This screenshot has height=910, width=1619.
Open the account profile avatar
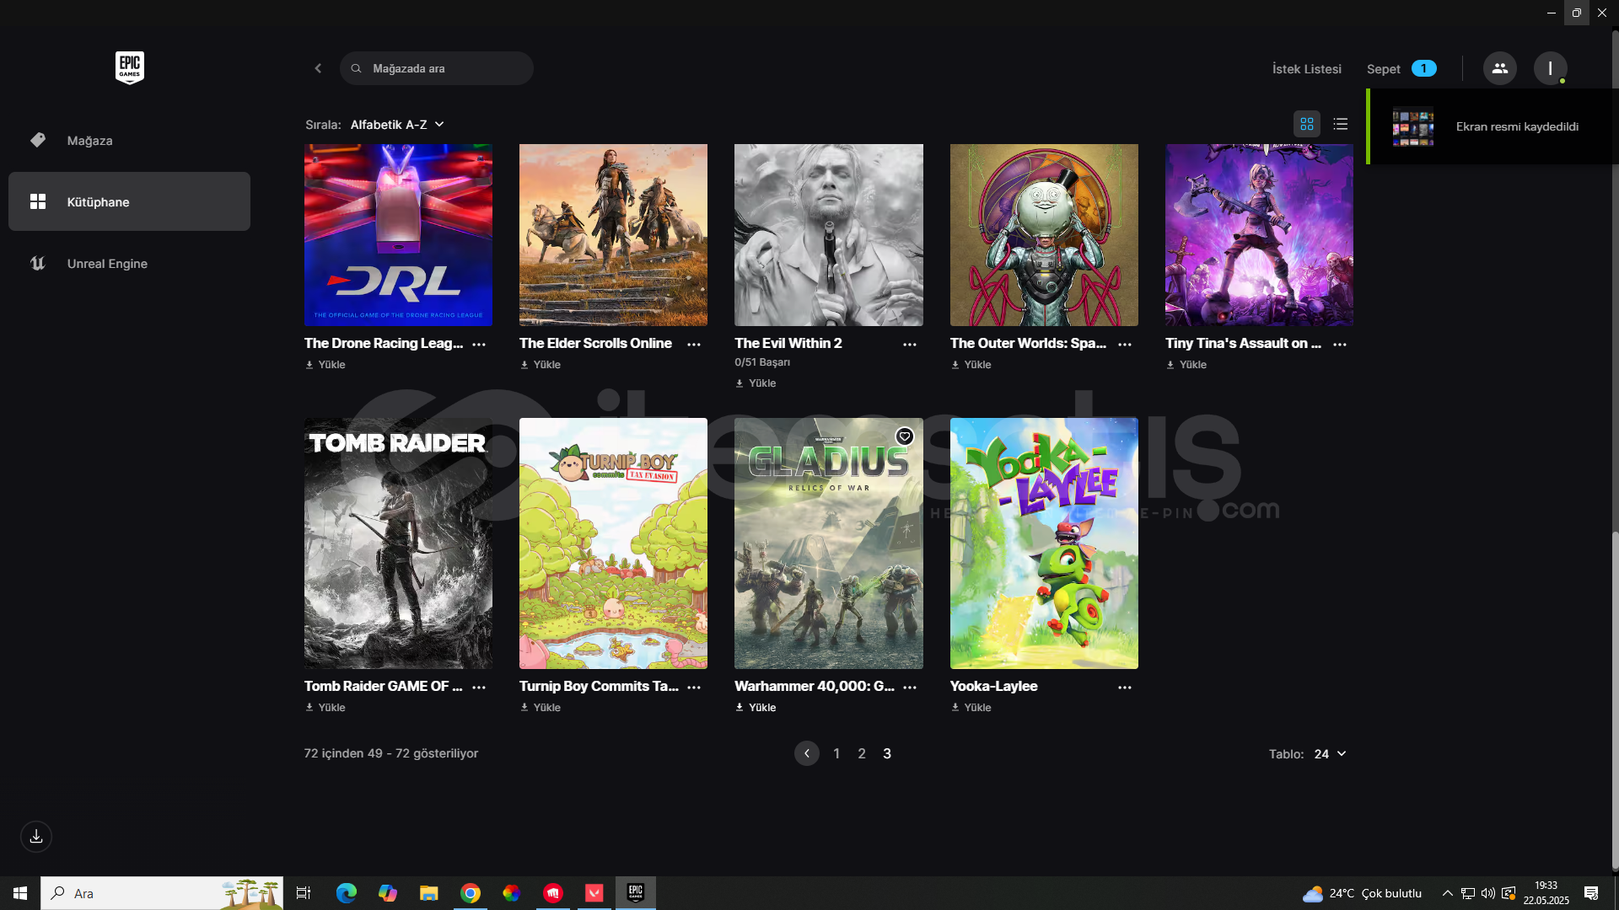tap(1550, 68)
